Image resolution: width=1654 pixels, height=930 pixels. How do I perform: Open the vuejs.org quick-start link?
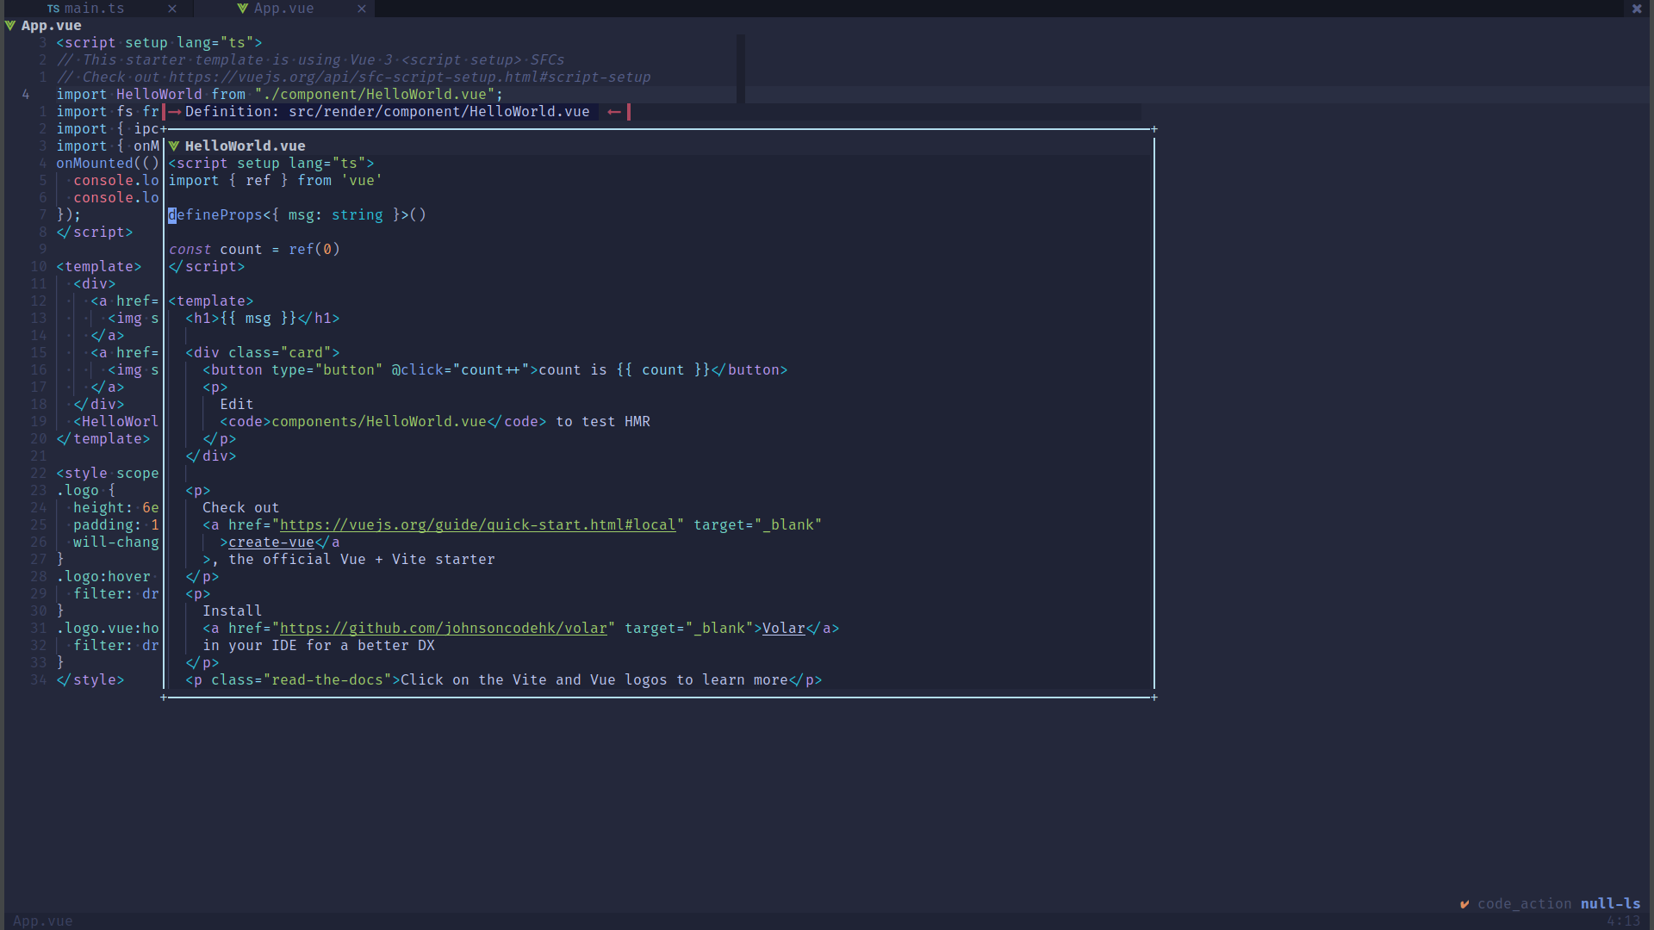(x=478, y=525)
